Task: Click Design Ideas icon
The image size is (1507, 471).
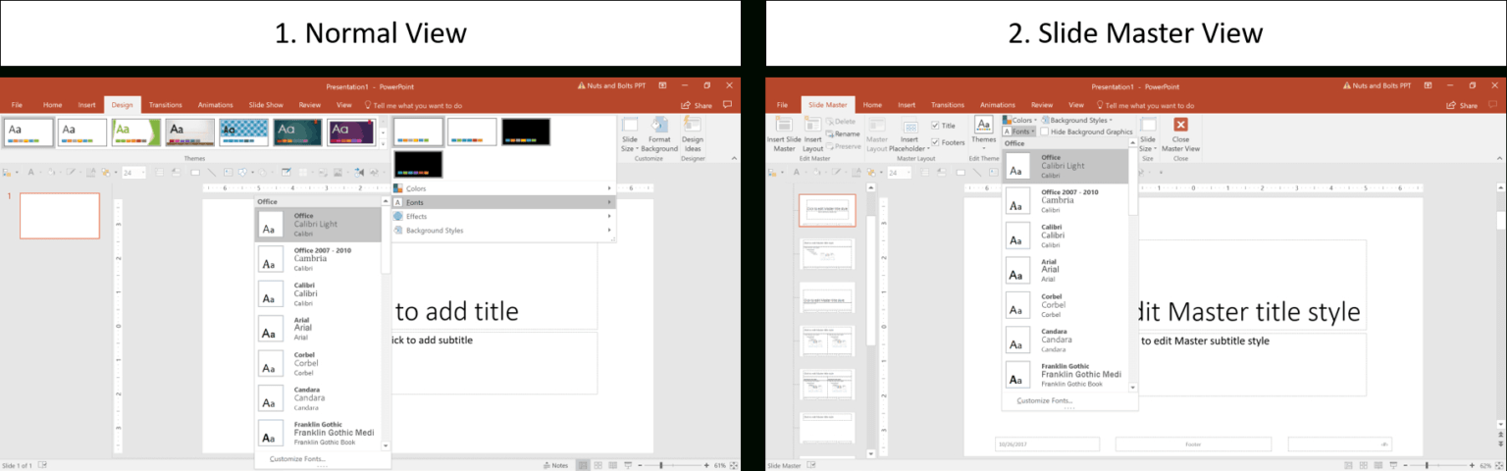Action: coord(693,127)
